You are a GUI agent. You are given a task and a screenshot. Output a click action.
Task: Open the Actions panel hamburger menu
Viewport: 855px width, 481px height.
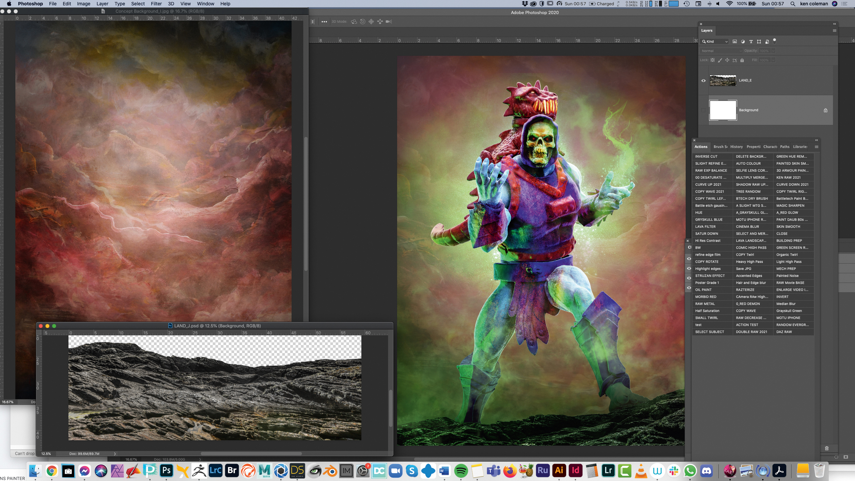click(816, 147)
